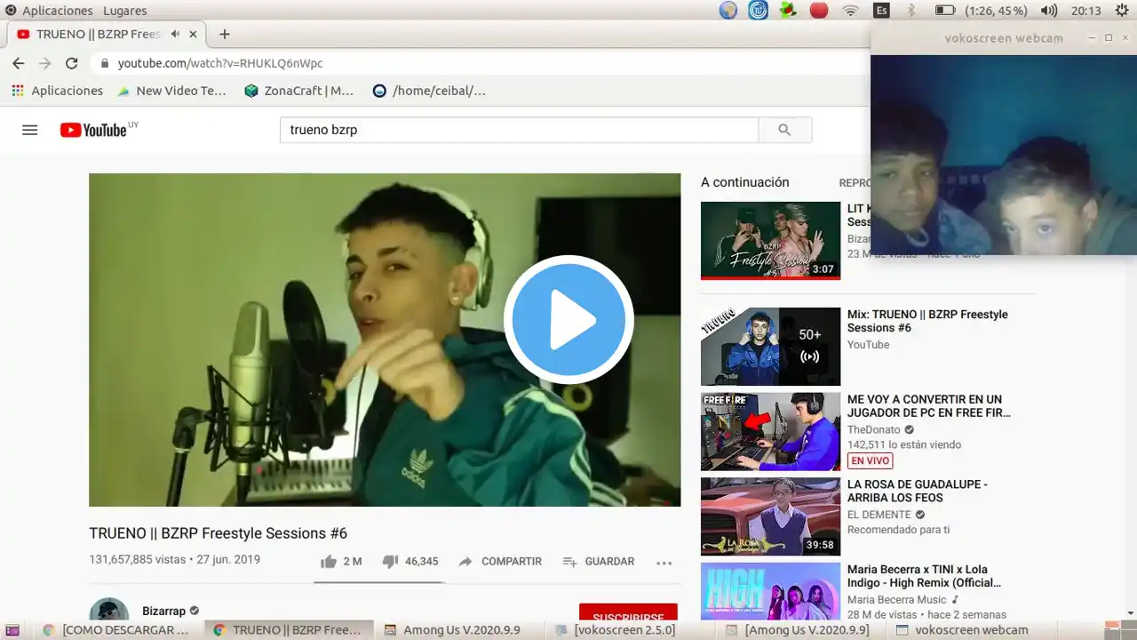1137x640 pixels.
Task: Open the YouTube guide hamburger menu
Action: [30, 130]
